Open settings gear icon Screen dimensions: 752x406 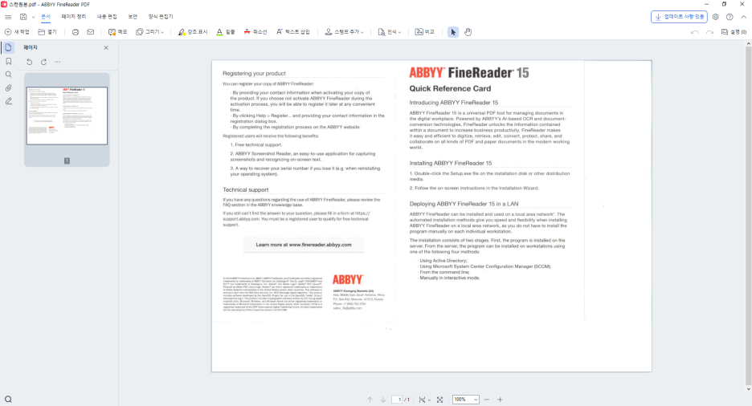tap(716, 17)
